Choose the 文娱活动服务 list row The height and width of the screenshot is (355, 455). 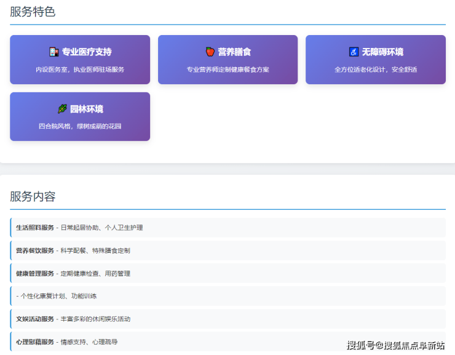228,319
